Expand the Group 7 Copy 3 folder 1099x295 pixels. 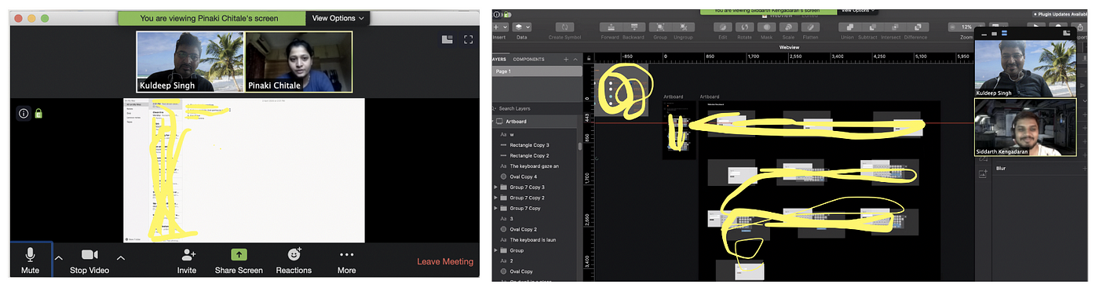tap(496, 188)
